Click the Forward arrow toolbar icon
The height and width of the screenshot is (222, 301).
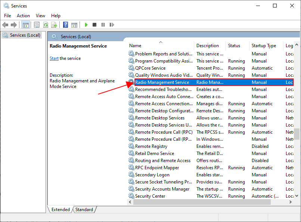[x=13, y=25]
